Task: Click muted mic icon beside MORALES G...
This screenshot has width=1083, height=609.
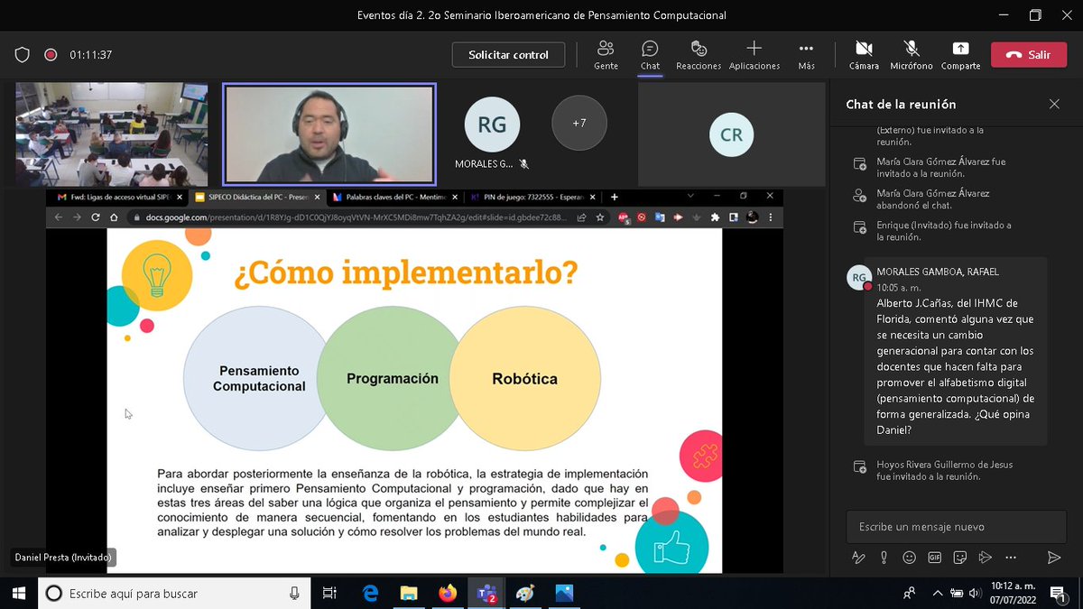Action: 524,164
